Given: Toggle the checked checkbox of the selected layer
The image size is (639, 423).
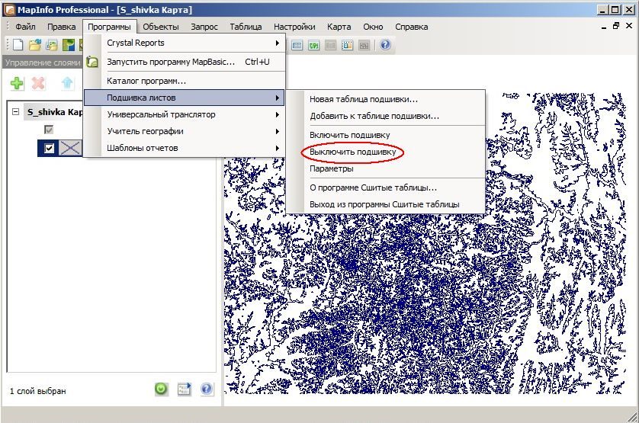Looking at the screenshot, I should (49, 148).
